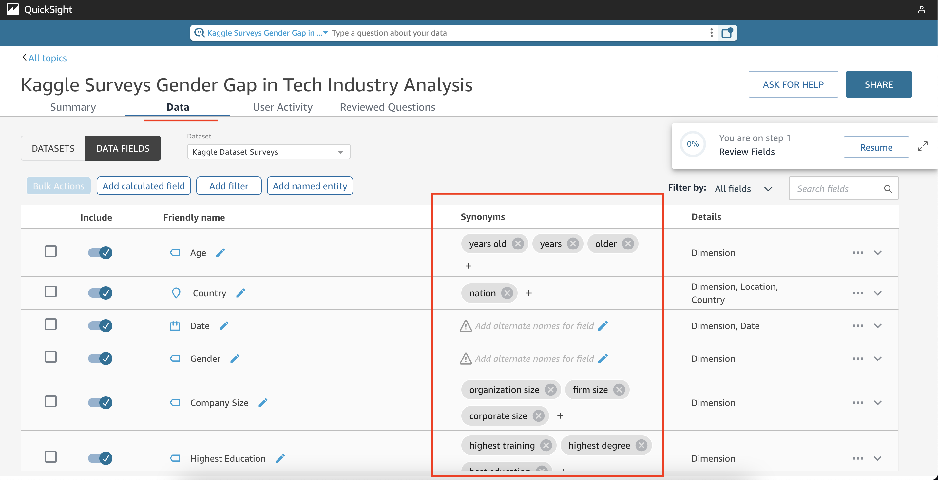The width and height of the screenshot is (938, 480).
Task: Expand the Age row details
Action: [x=878, y=252]
